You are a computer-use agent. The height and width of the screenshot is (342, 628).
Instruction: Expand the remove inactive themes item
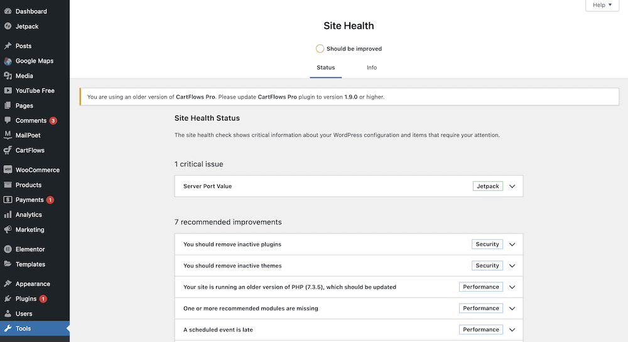pos(512,265)
